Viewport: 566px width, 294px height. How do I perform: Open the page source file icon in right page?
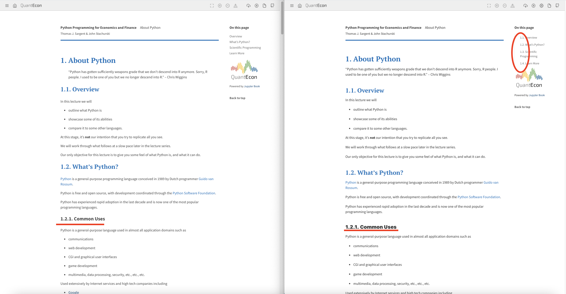(x=549, y=6)
